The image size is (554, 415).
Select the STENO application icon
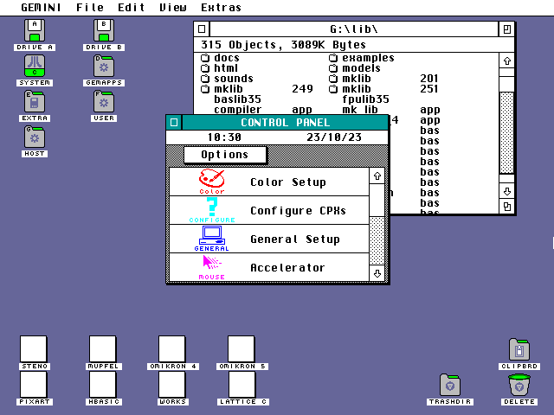tap(35, 349)
